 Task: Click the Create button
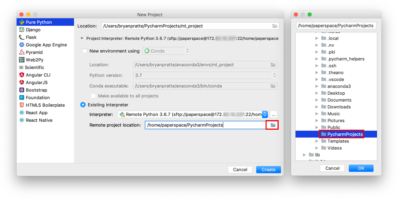tap(268, 169)
